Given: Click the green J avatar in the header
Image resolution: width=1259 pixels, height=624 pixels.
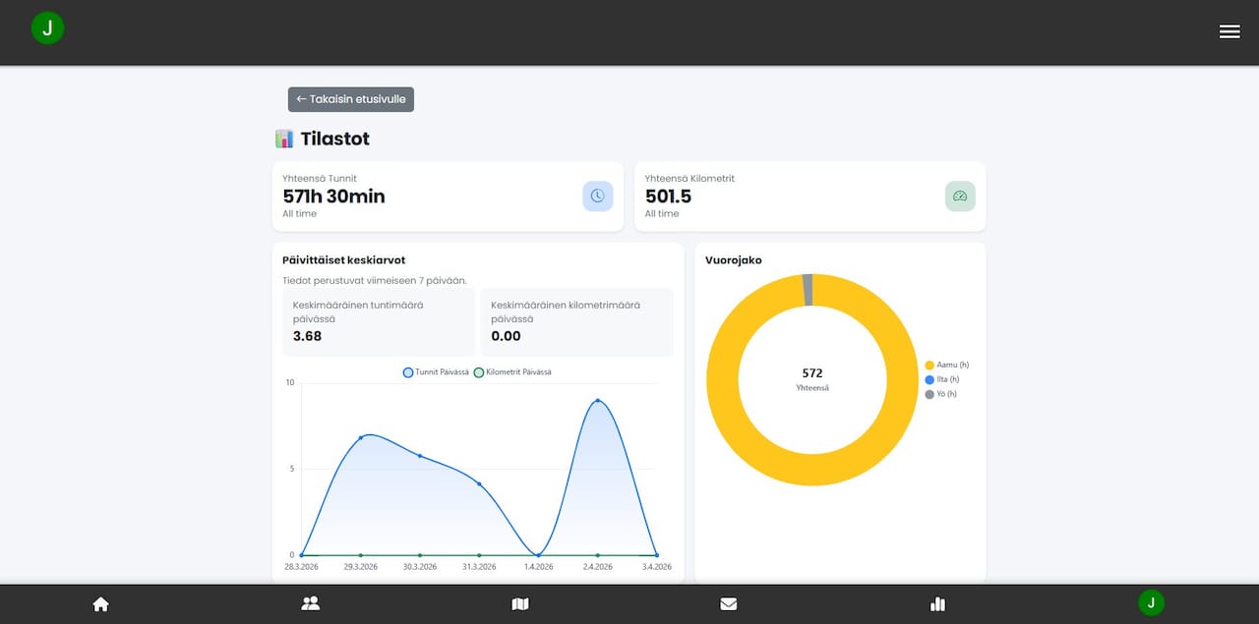Looking at the screenshot, I should pyautogui.click(x=47, y=28).
